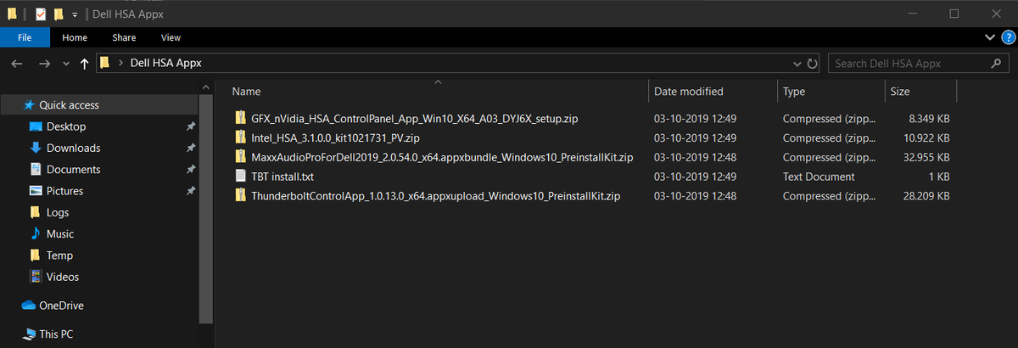Click the 10.922 KB size cell
The image size is (1018, 348).
click(x=927, y=138)
